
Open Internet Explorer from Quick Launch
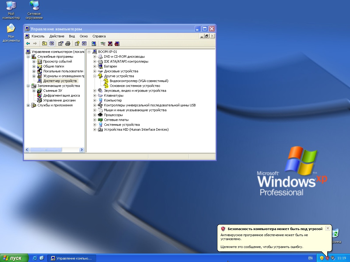(x=35, y=258)
